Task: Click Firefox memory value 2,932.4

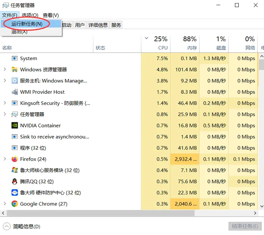Action: [186, 159]
